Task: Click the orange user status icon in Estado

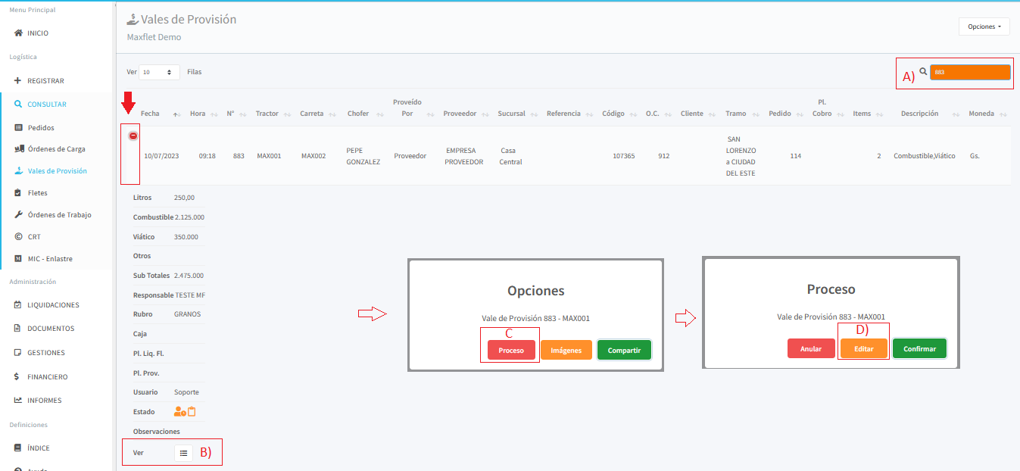Action: point(179,412)
